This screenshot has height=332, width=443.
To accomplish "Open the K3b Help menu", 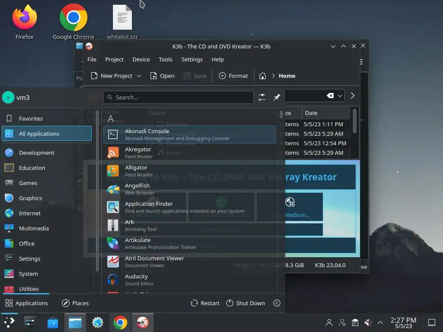I will click(x=218, y=59).
